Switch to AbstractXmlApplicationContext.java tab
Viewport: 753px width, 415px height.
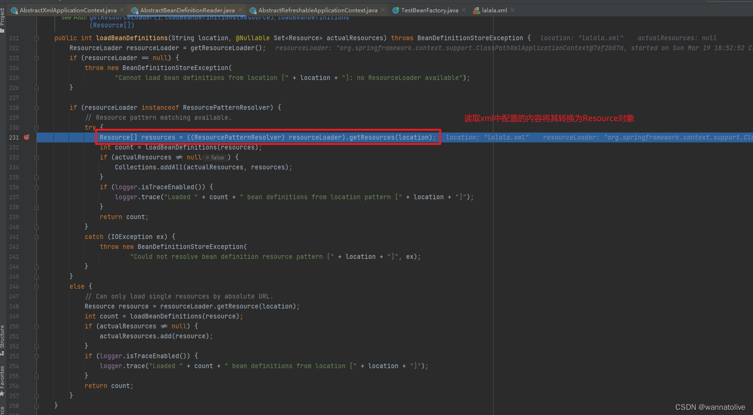(x=68, y=10)
